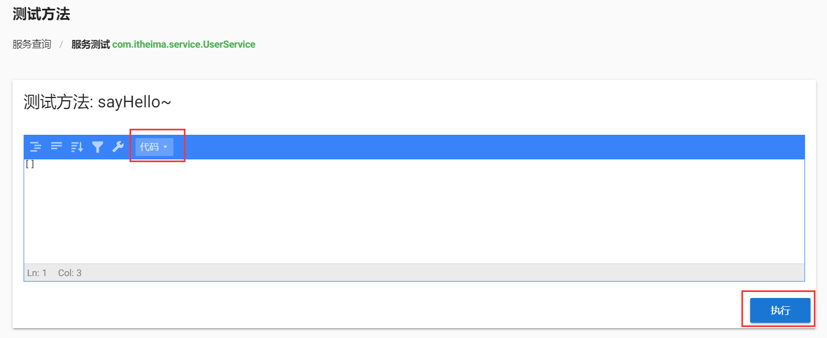Open the com.itheima.service.UserService link
This screenshot has height=338, width=827.
click(184, 44)
